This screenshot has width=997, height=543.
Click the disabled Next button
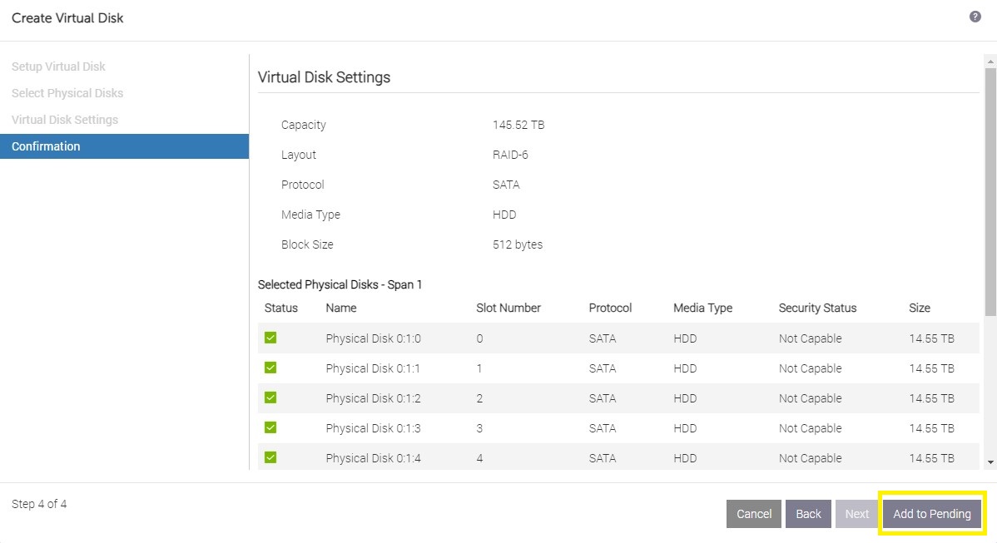pyautogui.click(x=856, y=514)
